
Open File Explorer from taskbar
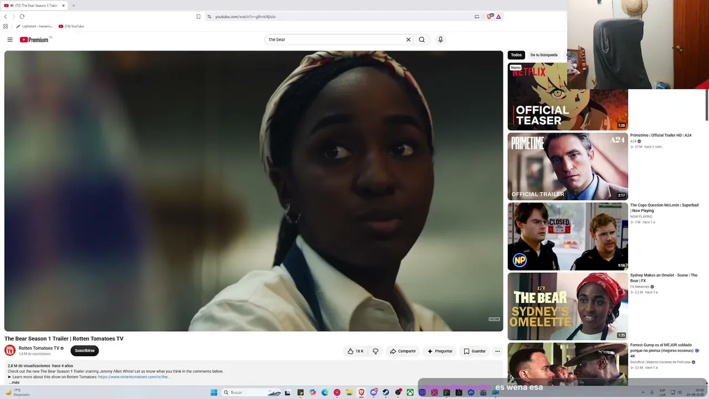pos(349,392)
